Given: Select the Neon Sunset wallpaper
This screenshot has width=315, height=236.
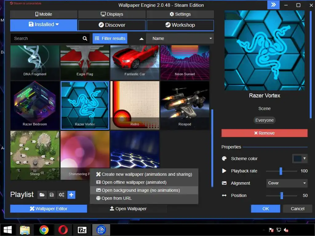Looking at the screenshot, I should pos(185,63).
